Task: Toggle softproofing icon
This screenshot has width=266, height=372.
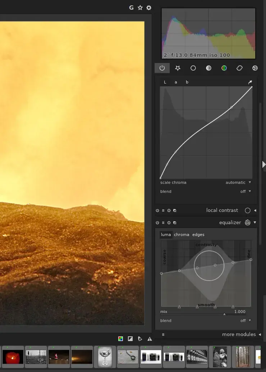Action: [x=140, y=339]
